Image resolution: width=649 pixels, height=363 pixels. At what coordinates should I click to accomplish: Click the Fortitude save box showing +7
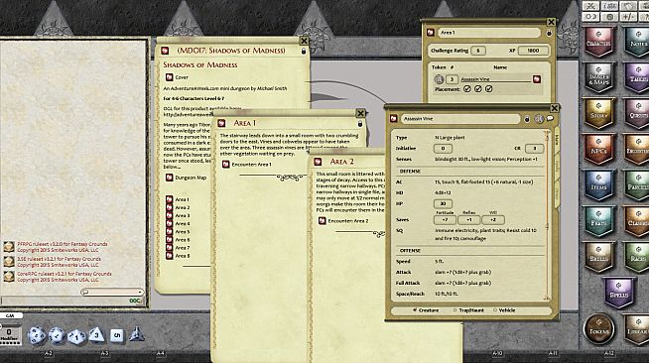coord(445,220)
